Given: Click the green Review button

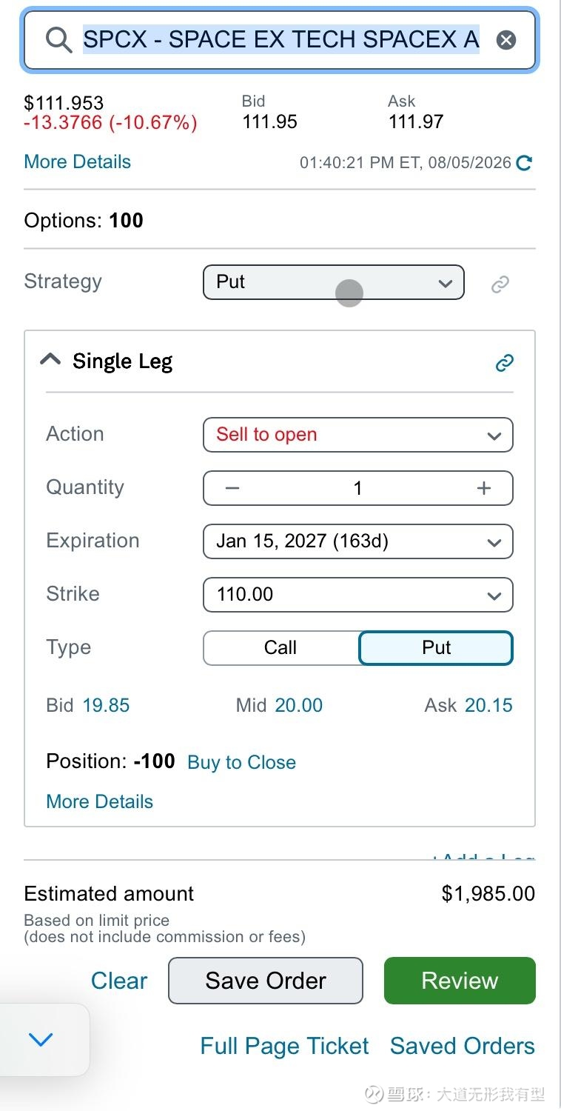Looking at the screenshot, I should pyautogui.click(x=460, y=981).
